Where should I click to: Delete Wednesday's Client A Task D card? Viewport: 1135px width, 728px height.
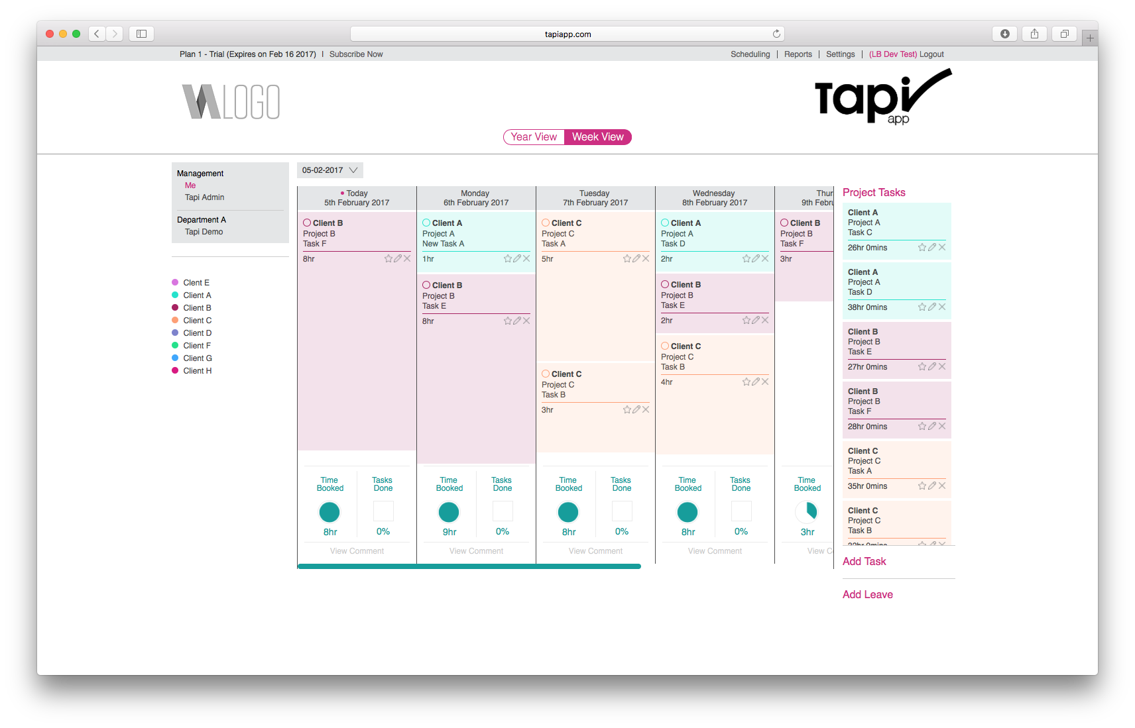point(765,258)
